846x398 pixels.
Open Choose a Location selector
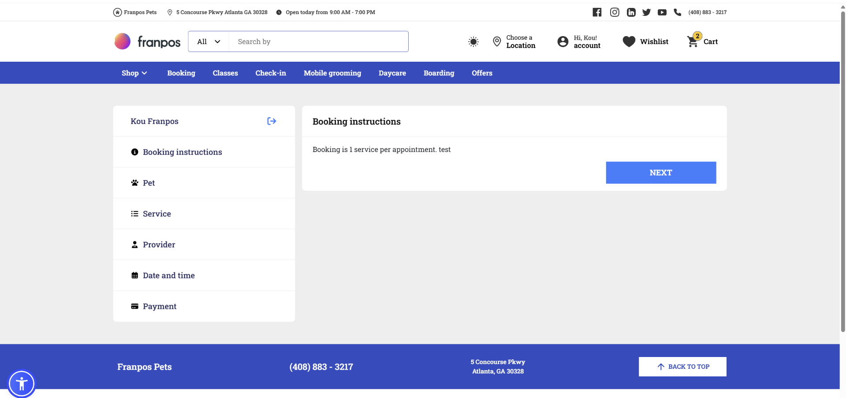click(514, 41)
